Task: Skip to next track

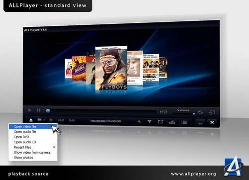Action: coord(72,120)
